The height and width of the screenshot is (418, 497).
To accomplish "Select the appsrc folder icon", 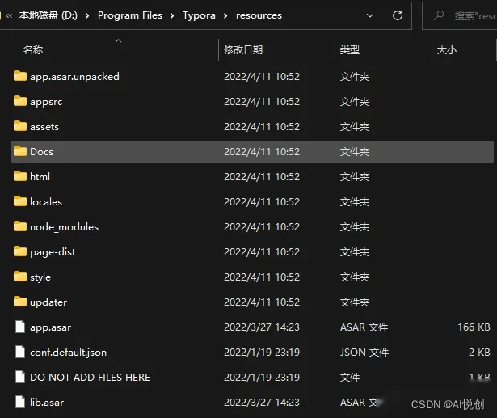I will point(20,101).
